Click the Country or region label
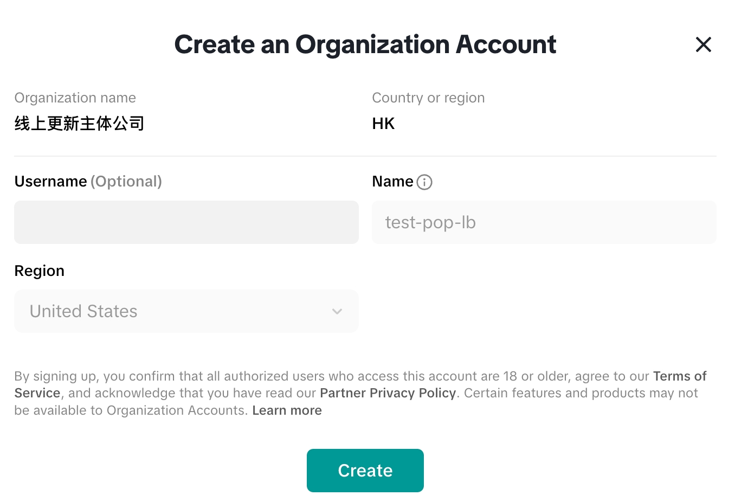Viewport: 735px width, 502px height. point(428,98)
